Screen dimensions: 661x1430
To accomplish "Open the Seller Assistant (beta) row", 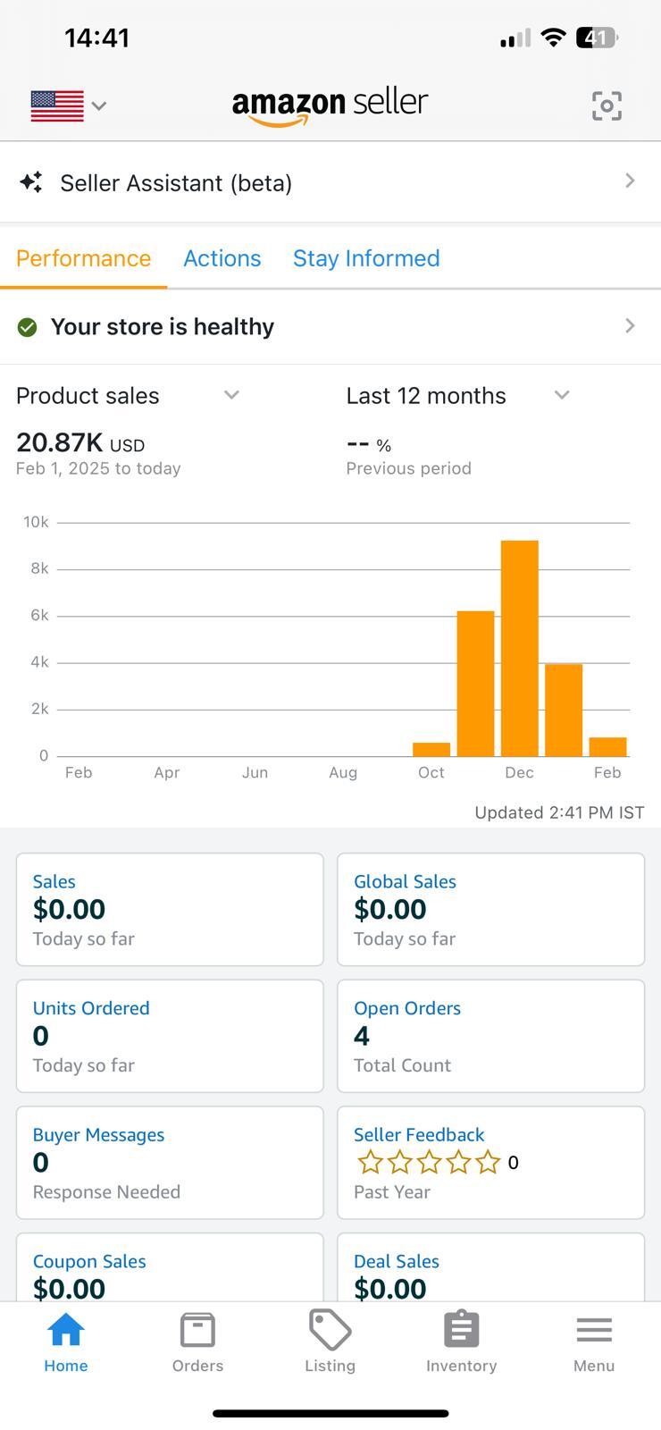I will 330,182.
